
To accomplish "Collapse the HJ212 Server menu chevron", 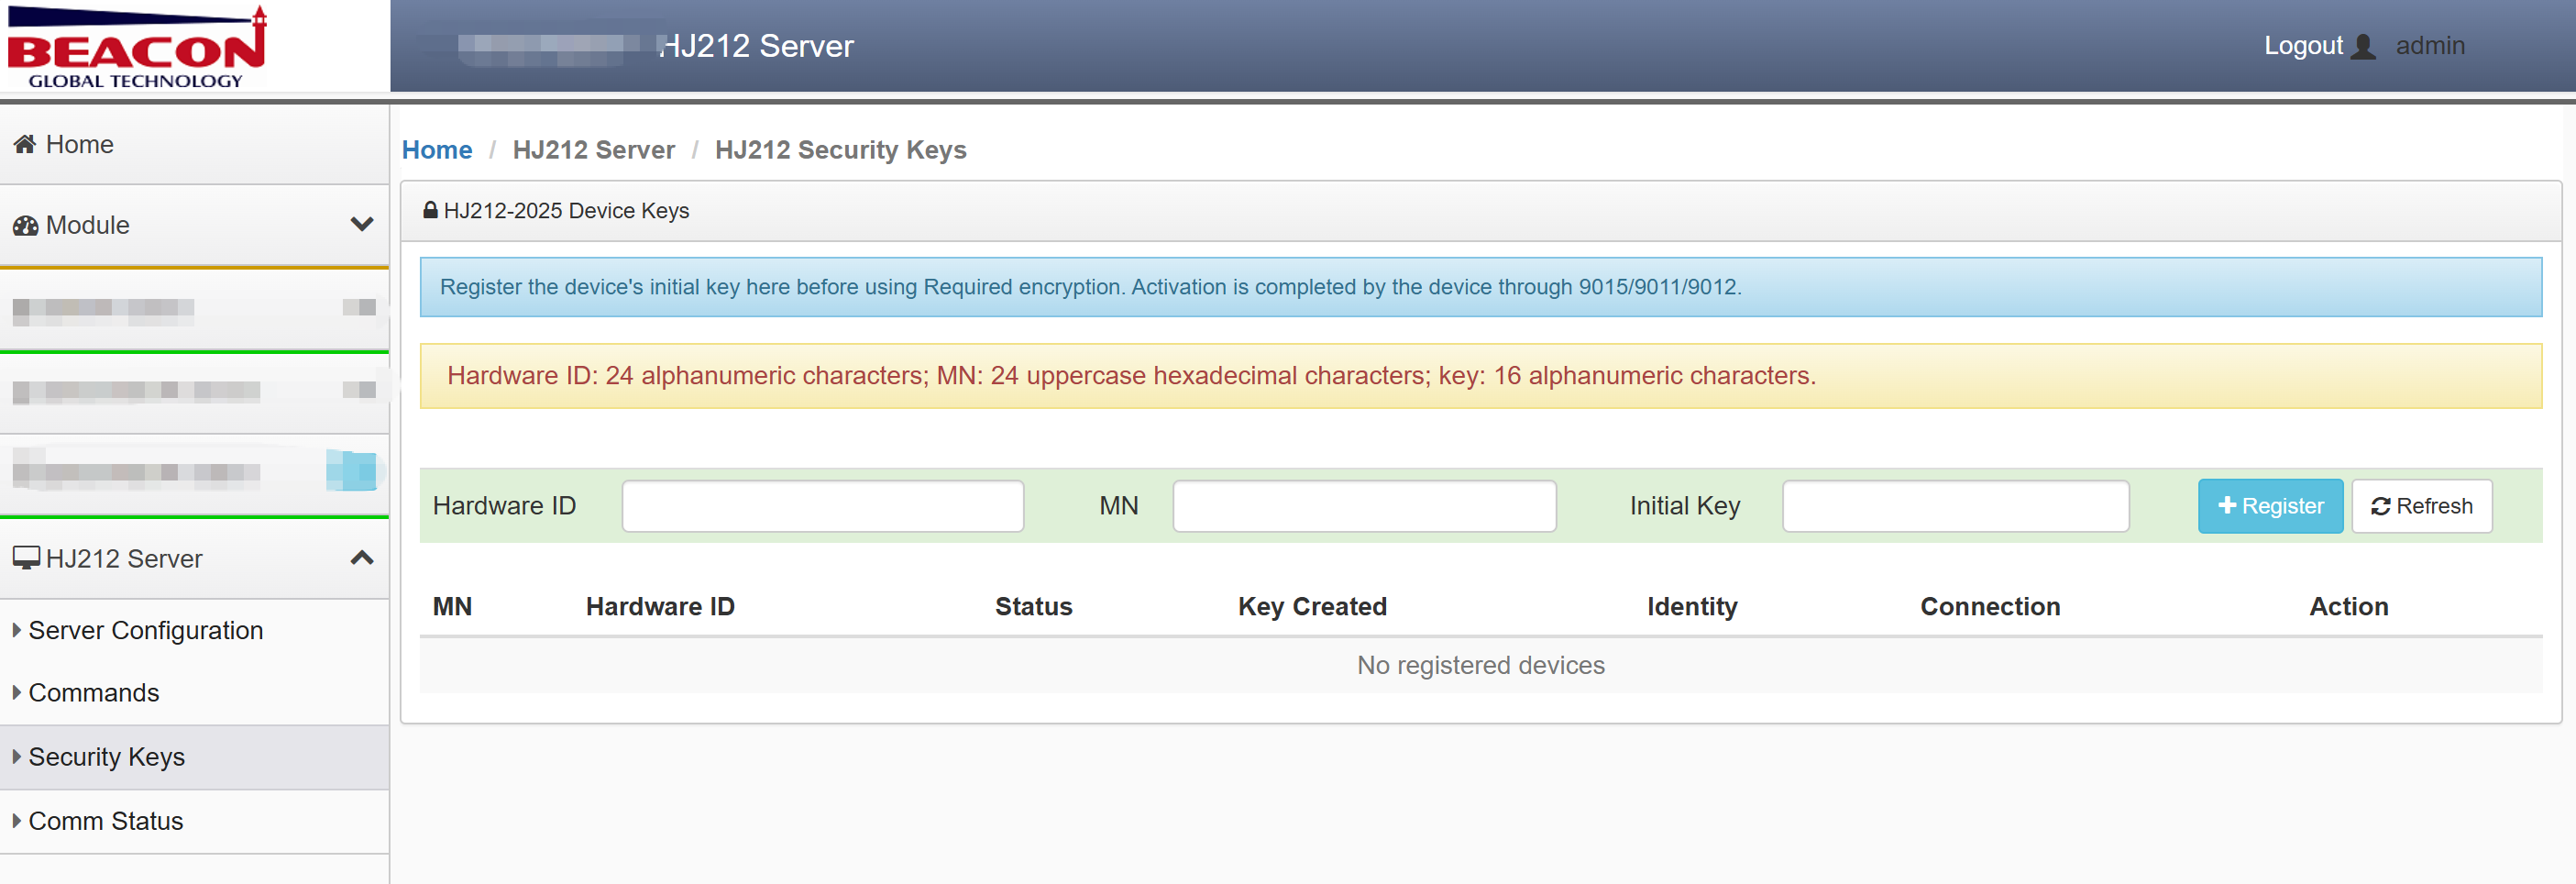I will [x=362, y=557].
